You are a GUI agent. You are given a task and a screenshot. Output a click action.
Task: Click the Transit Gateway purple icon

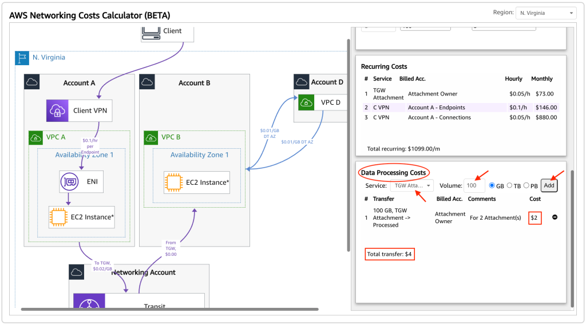89,301
